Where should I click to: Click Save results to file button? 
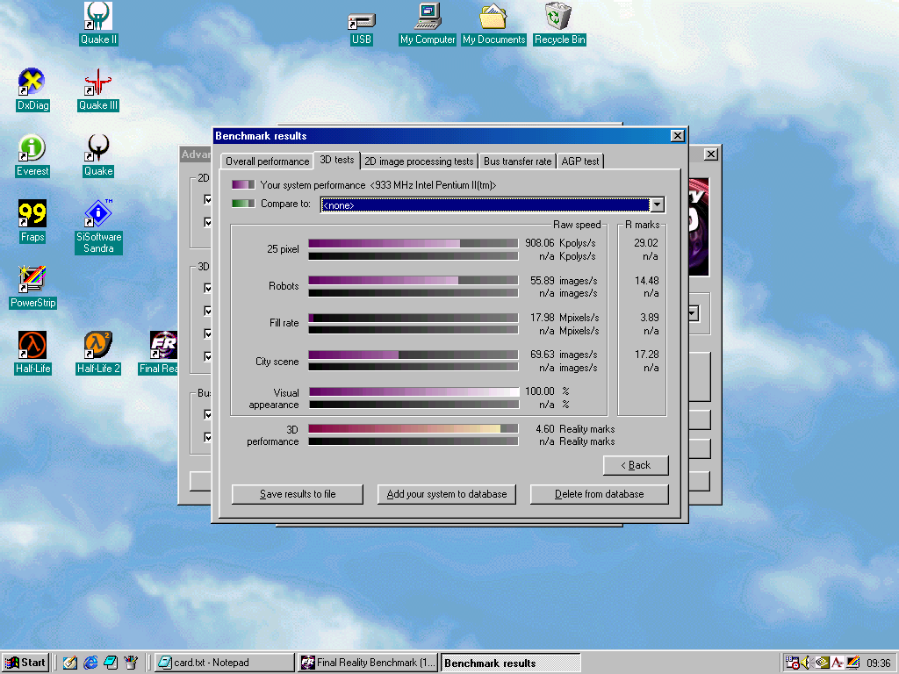297,494
